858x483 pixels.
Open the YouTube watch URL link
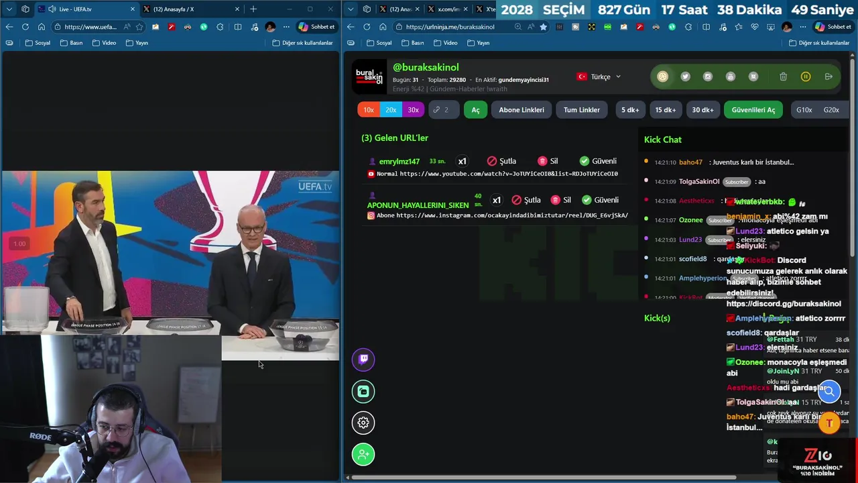coord(509,174)
